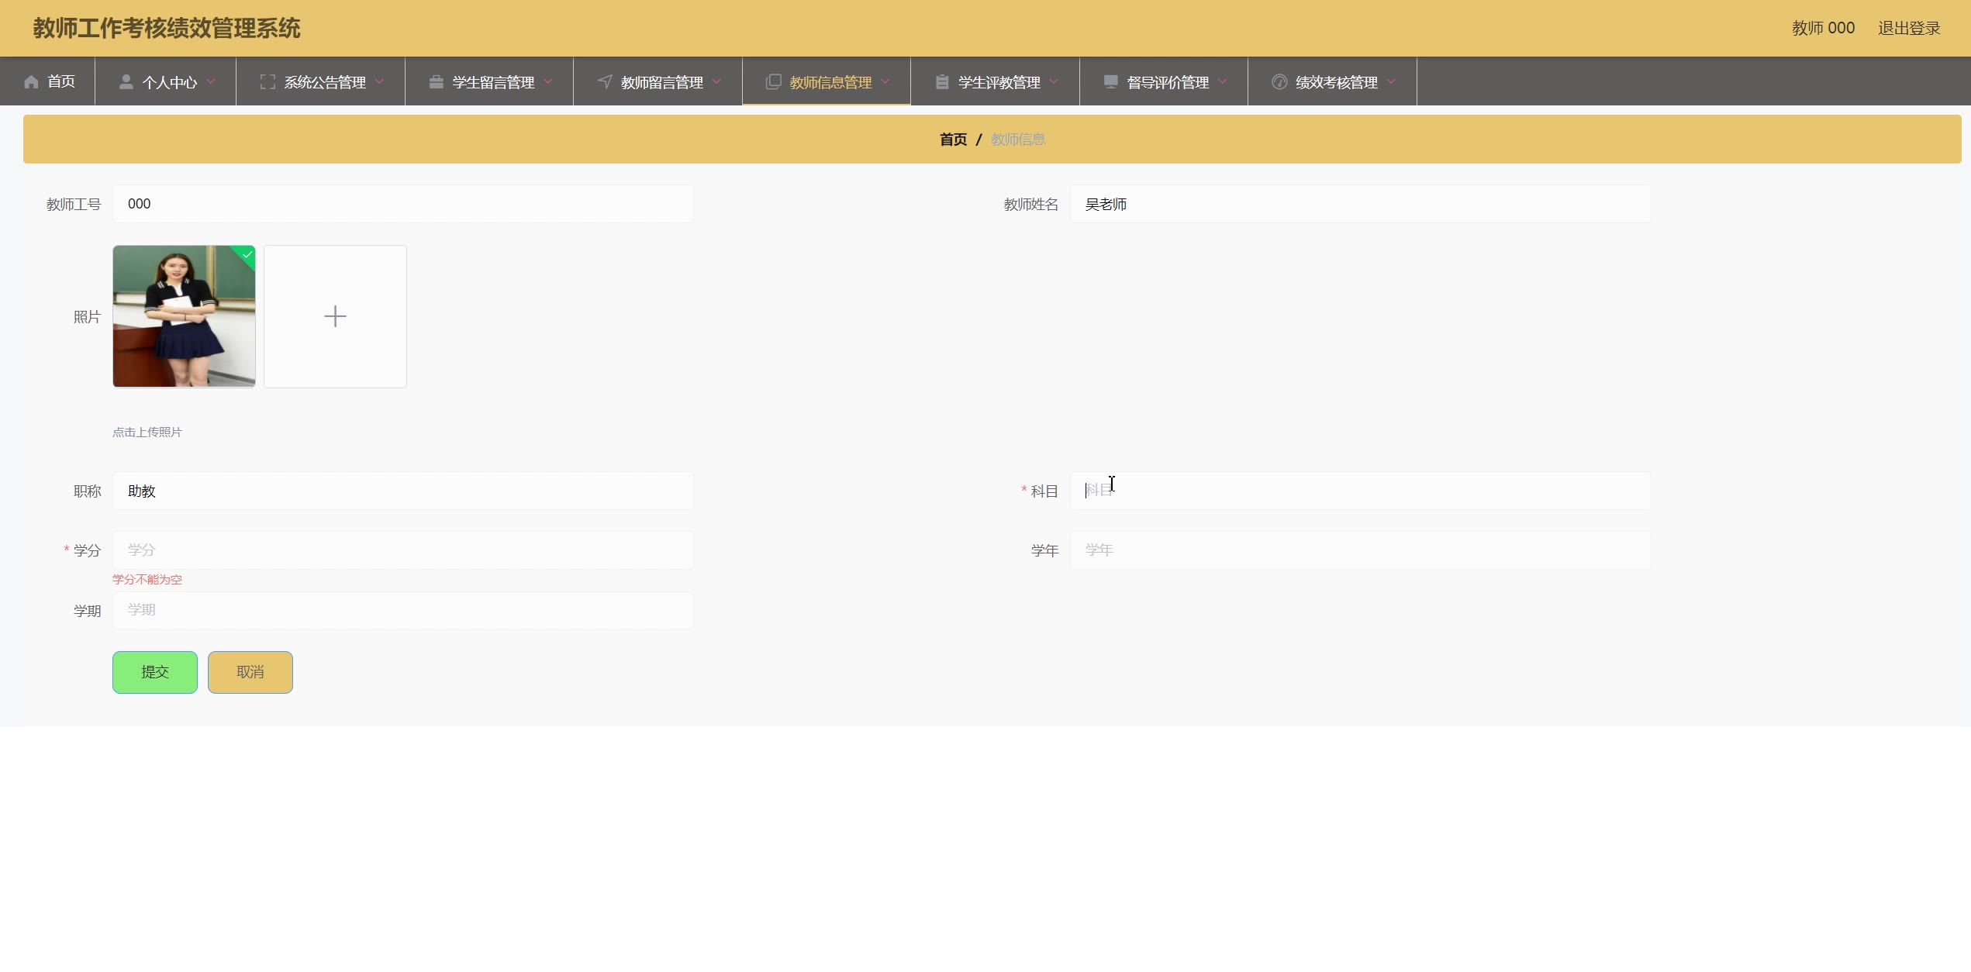Click 教师信息 in the breadcrumb
This screenshot has width=1971, height=972.
[x=1018, y=140]
